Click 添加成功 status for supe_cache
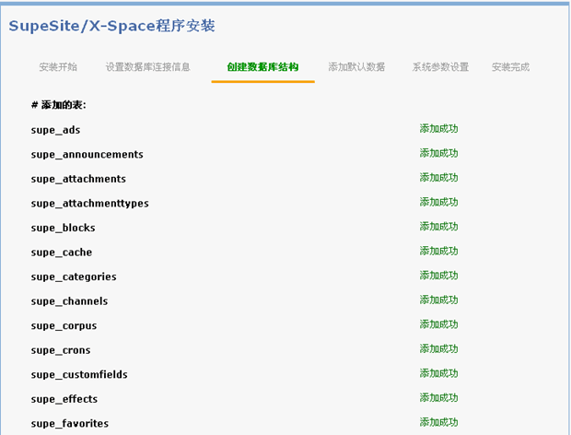The image size is (571, 435). point(438,251)
